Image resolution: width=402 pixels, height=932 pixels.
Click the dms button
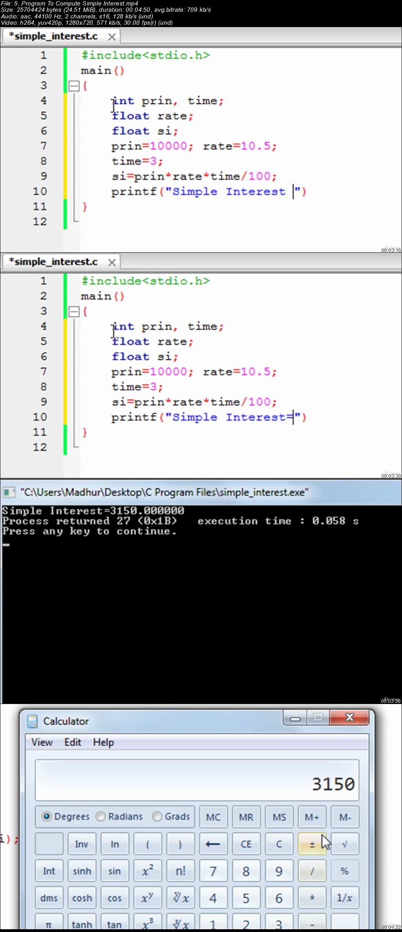coord(49,898)
